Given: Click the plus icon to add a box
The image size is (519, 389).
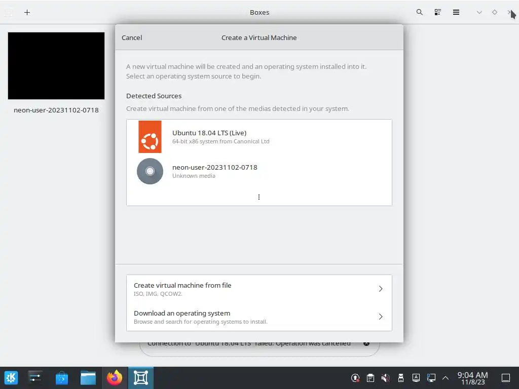Looking at the screenshot, I should click(27, 13).
